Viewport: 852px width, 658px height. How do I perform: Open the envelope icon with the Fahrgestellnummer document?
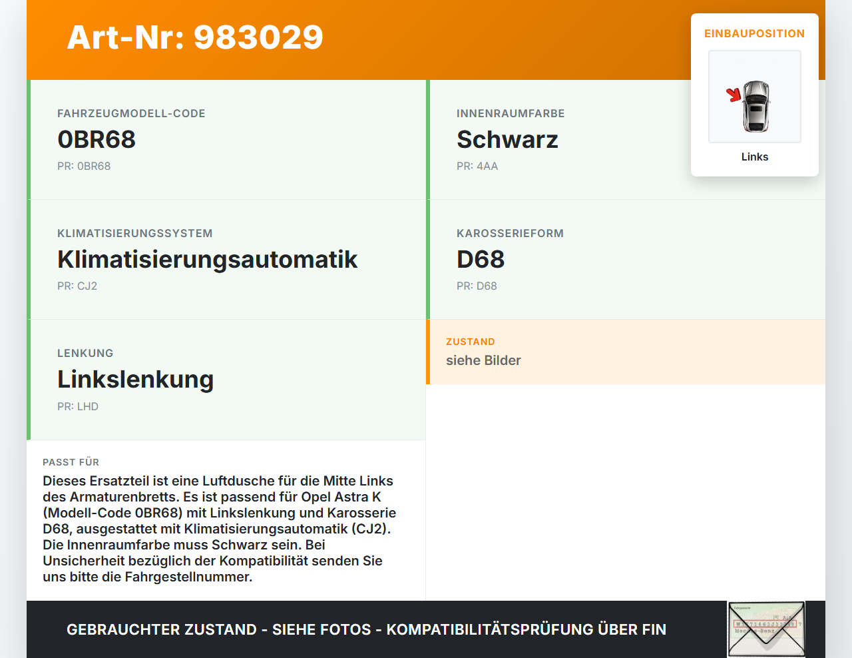point(765,629)
